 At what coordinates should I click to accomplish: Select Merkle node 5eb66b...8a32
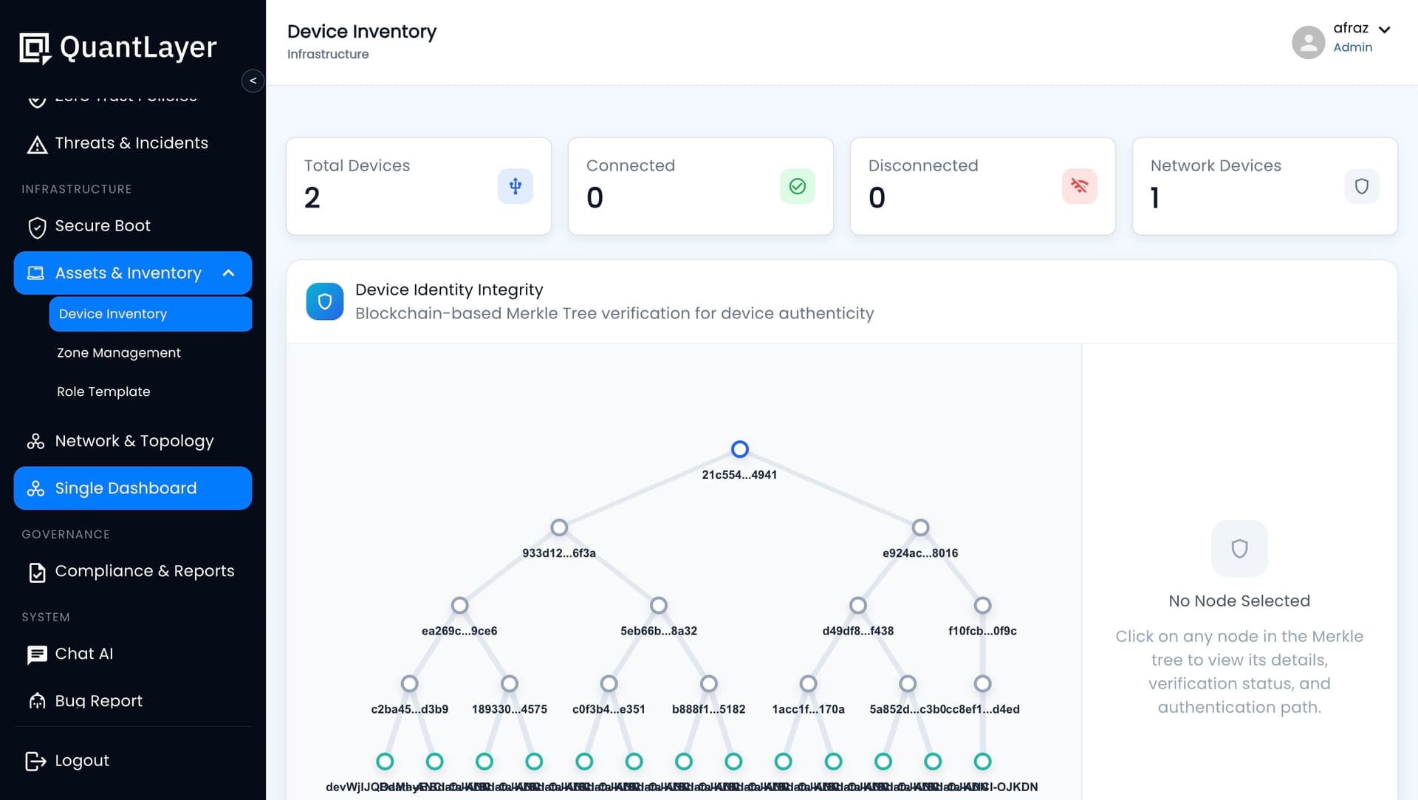pos(658,605)
